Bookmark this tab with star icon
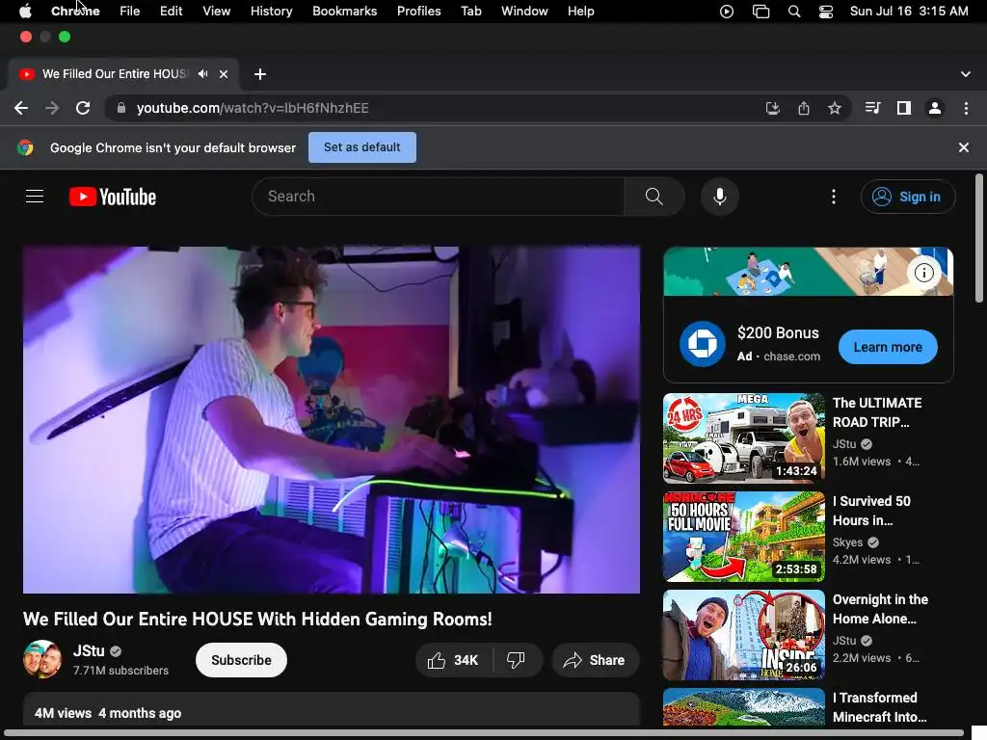 tap(835, 108)
